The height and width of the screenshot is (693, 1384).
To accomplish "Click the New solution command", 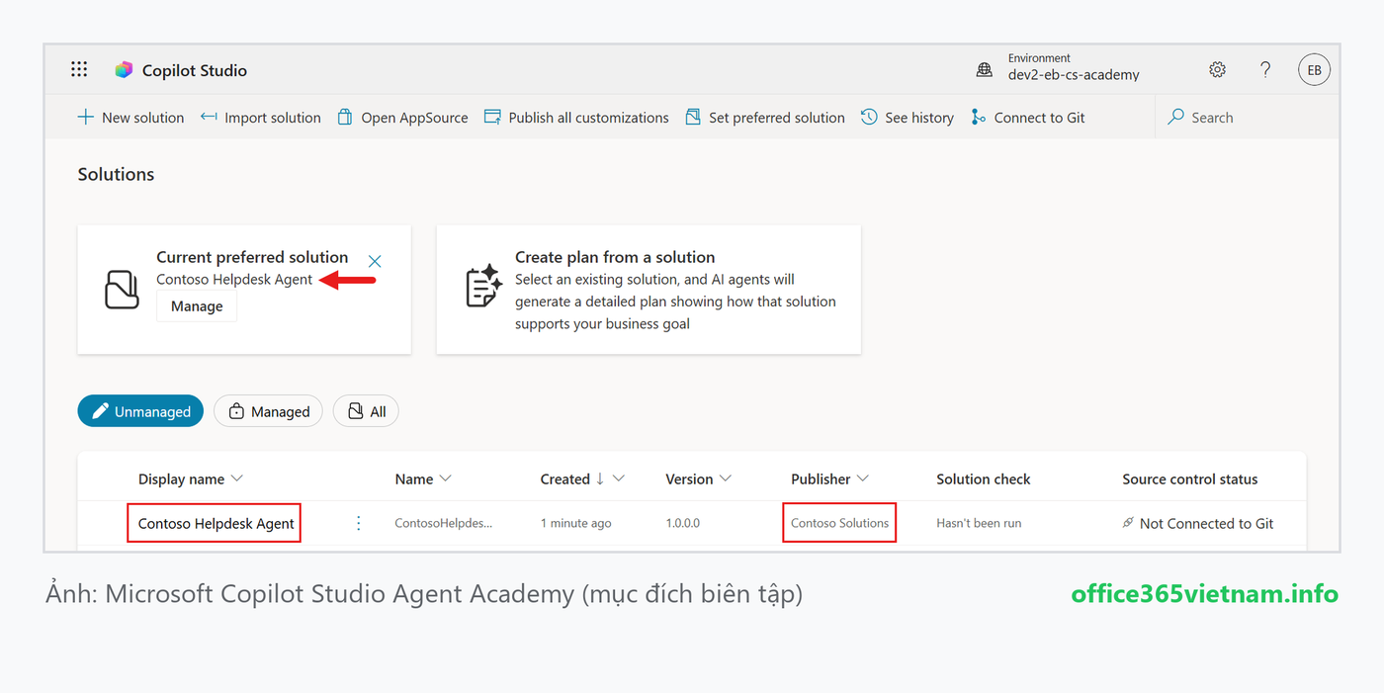I will 131,117.
